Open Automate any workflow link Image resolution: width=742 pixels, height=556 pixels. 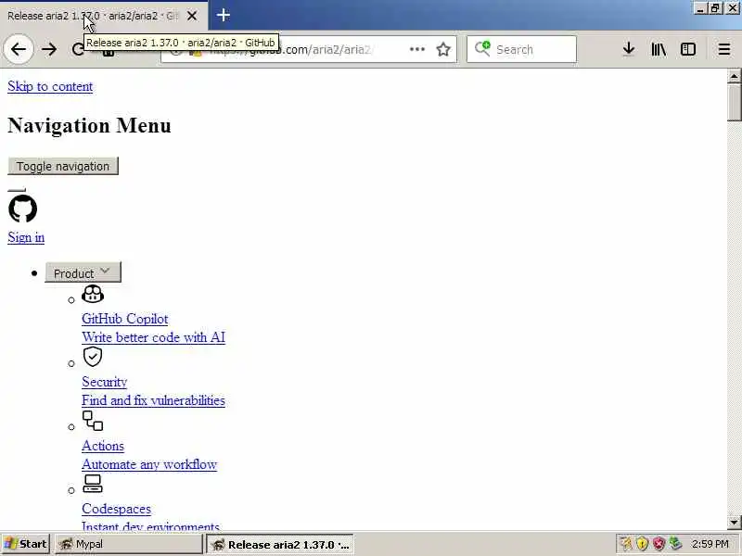tap(149, 464)
